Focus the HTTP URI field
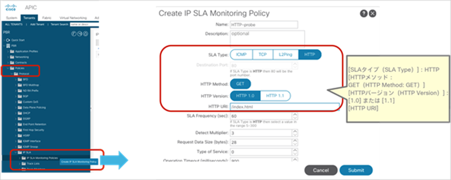Screen dimensions: 451x180 tap(285, 106)
